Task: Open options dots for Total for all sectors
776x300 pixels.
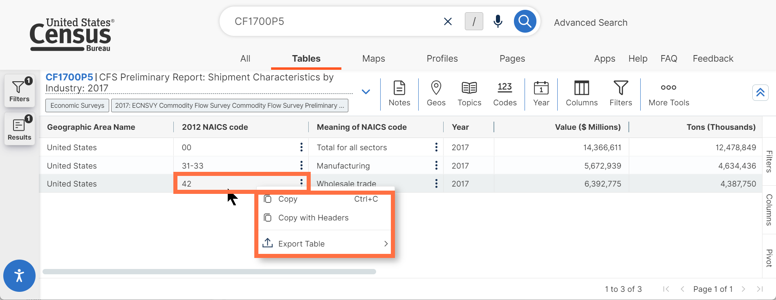Action: point(436,147)
